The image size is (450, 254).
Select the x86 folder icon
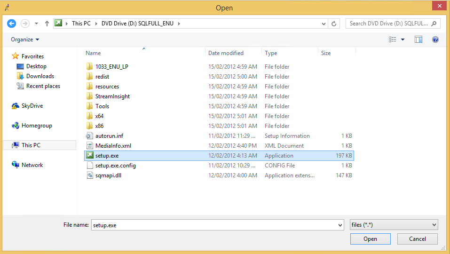click(89, 126)
